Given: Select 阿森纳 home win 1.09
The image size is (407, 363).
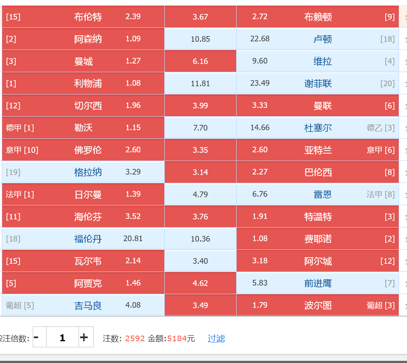Looking at the screenshot, I should coord(83,39).
